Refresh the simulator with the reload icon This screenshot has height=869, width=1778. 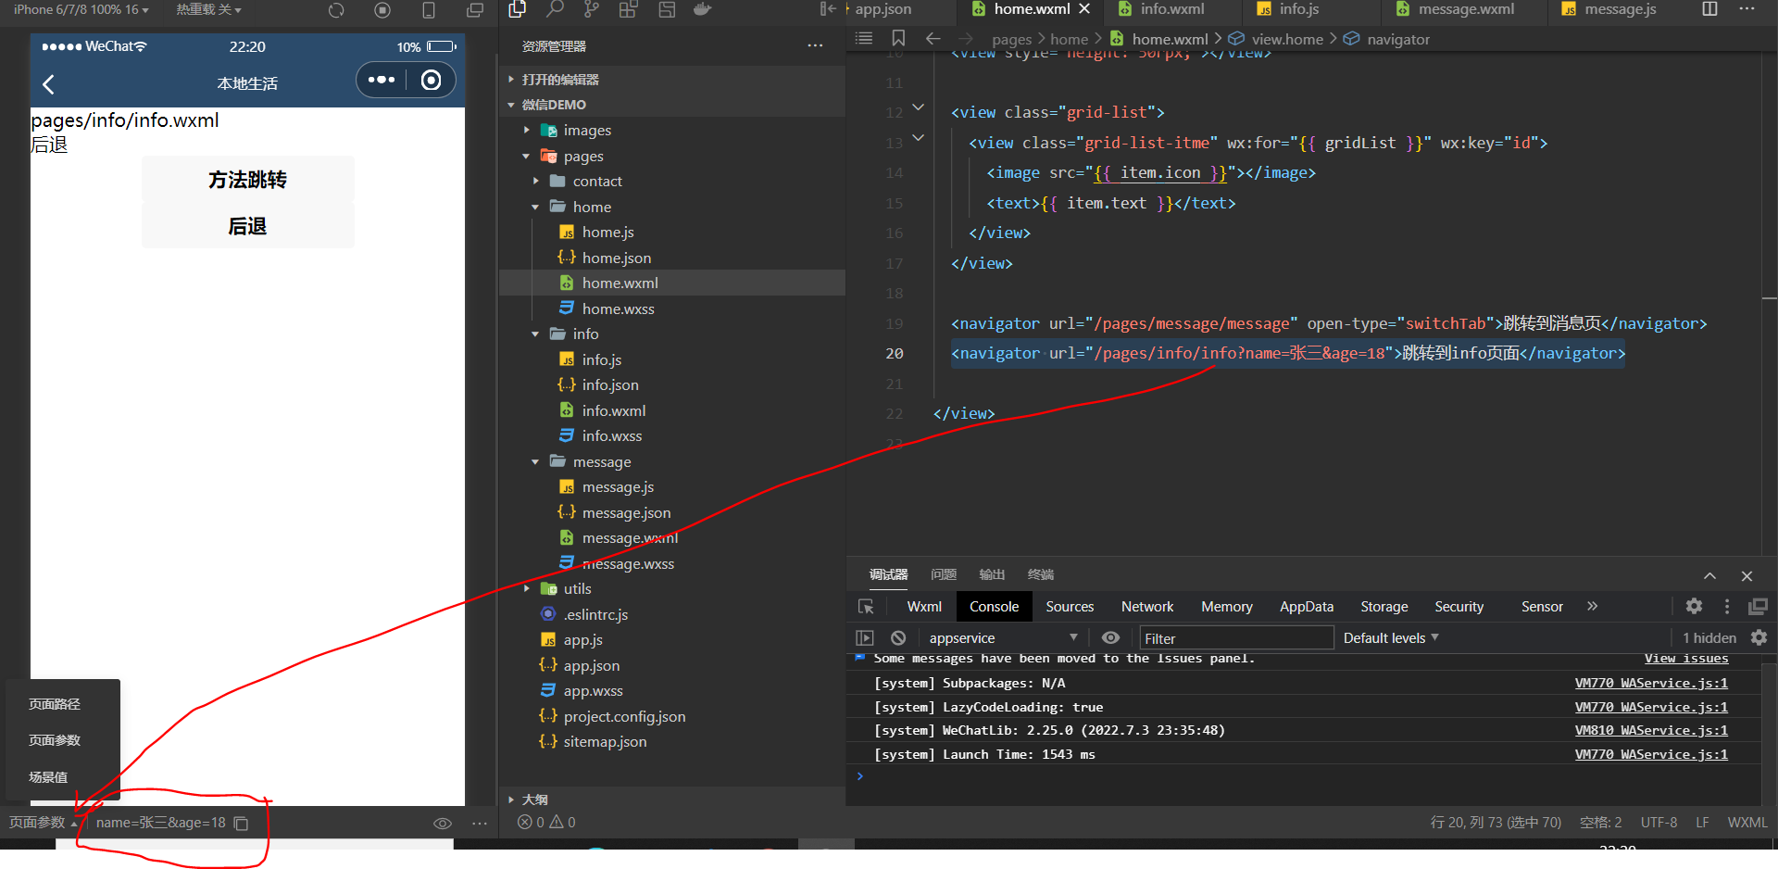coord(336,10)
